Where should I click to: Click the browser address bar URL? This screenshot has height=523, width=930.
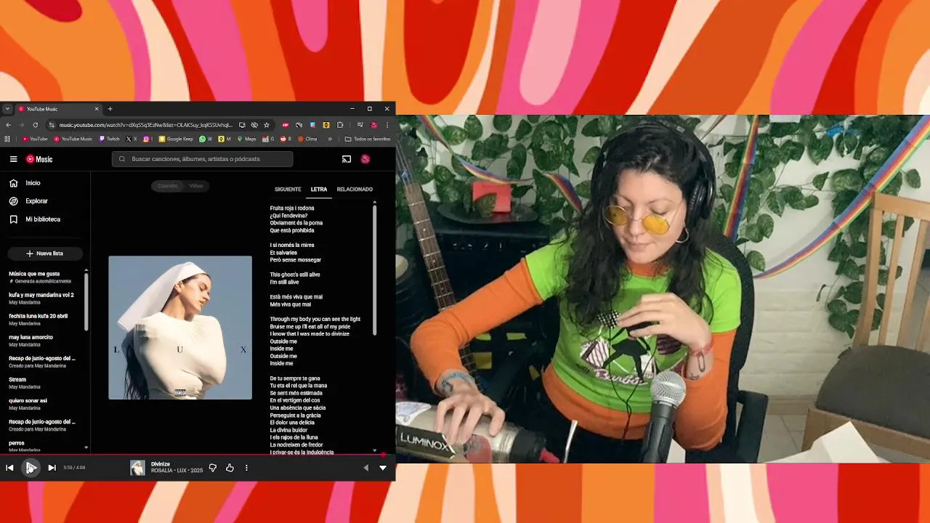coord(145,125)
